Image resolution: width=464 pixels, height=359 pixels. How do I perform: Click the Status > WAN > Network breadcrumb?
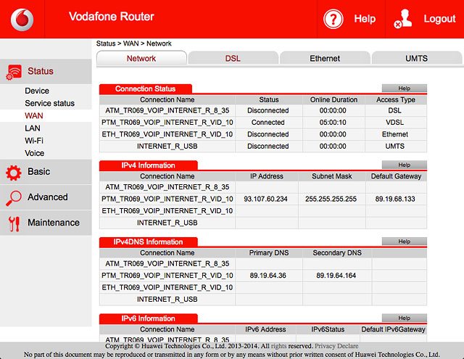pyautogui.click(x=133, y=44)
